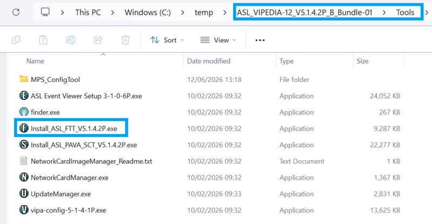
Task: Click the Install_ASL_FTT icon
Action: (x=24, y=128)
